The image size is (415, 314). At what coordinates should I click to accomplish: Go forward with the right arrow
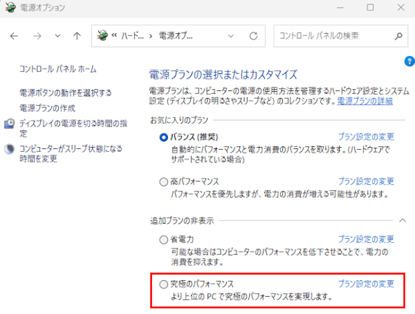[x=37, y=36]
